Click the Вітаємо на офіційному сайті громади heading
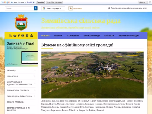Screen dimensions: 152x114 click(77, 45)
